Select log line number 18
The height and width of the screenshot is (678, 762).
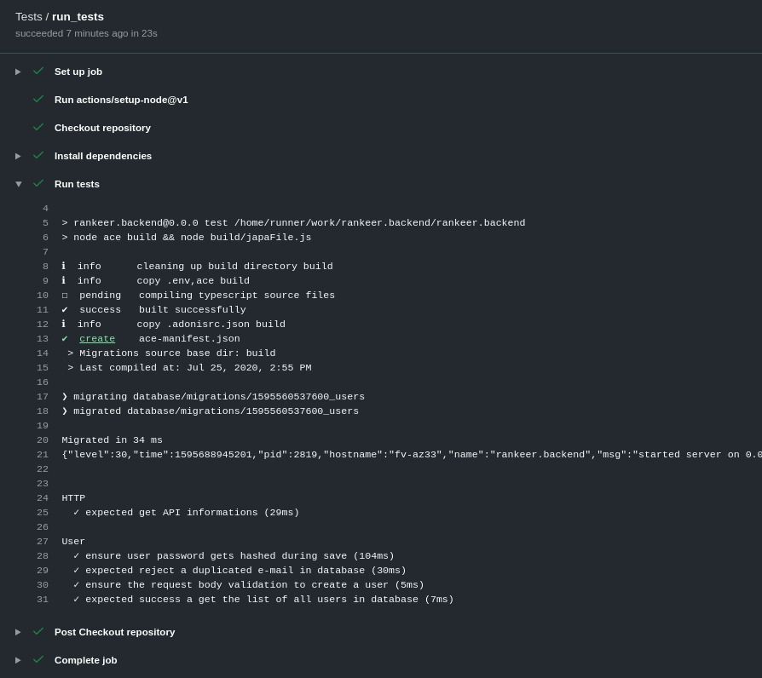click(x=43, y=411)
